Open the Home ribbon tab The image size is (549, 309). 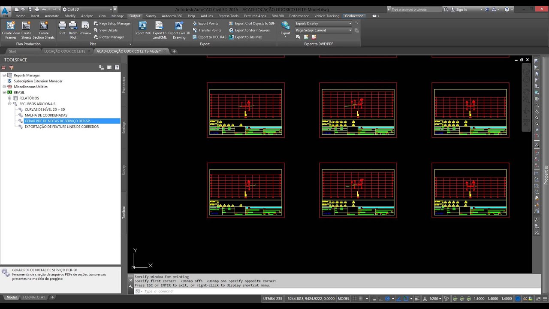[x=20, y=16]
